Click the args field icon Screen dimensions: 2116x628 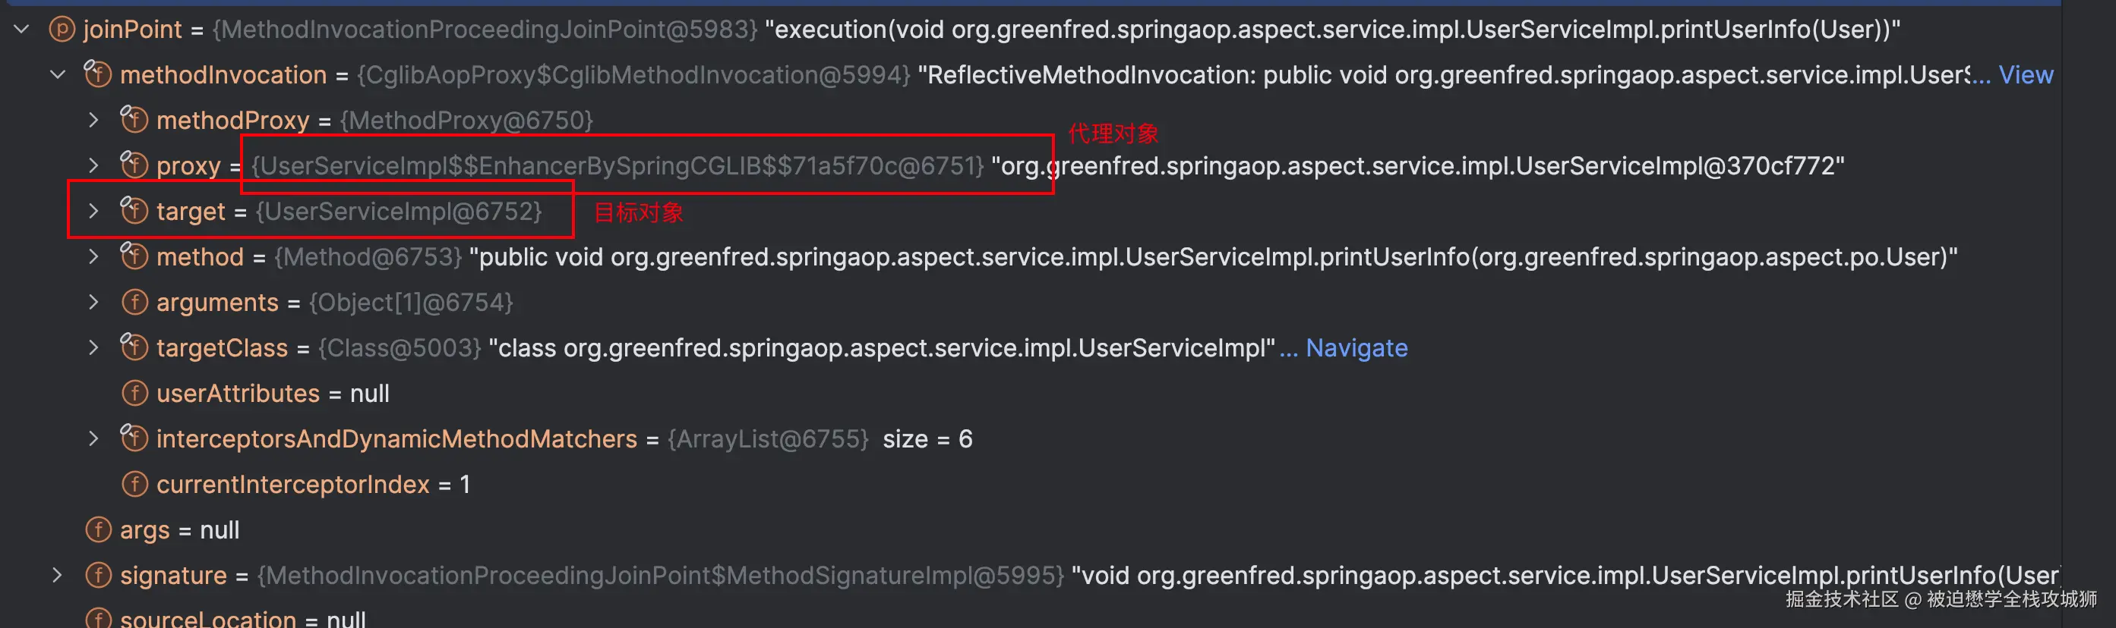click(98, 529)
